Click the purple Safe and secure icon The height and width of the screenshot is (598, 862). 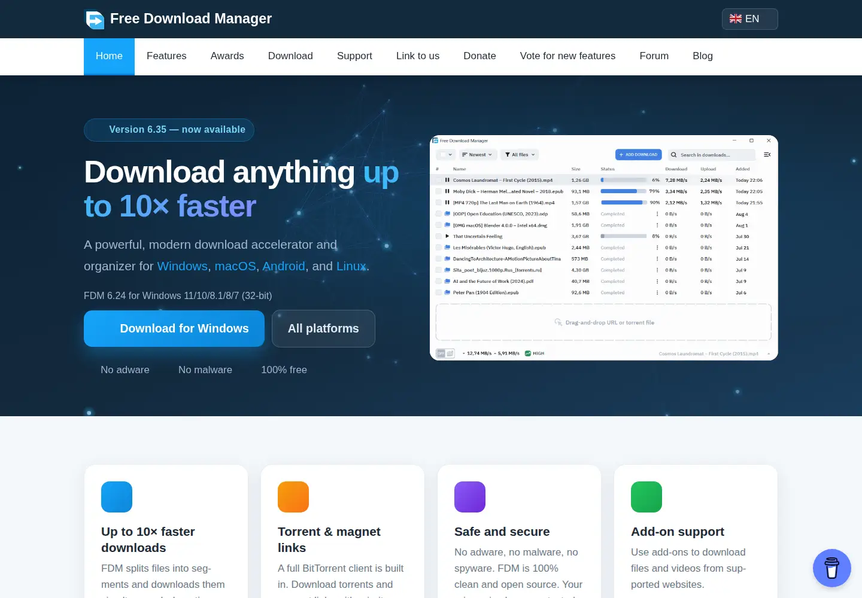coord(470,497)
